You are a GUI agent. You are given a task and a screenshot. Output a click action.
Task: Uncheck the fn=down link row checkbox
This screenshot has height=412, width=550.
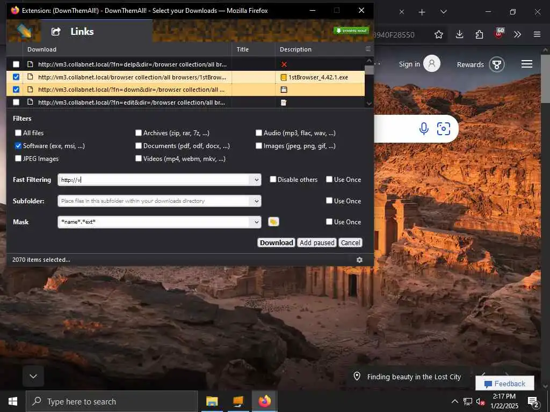pos(16,90)
